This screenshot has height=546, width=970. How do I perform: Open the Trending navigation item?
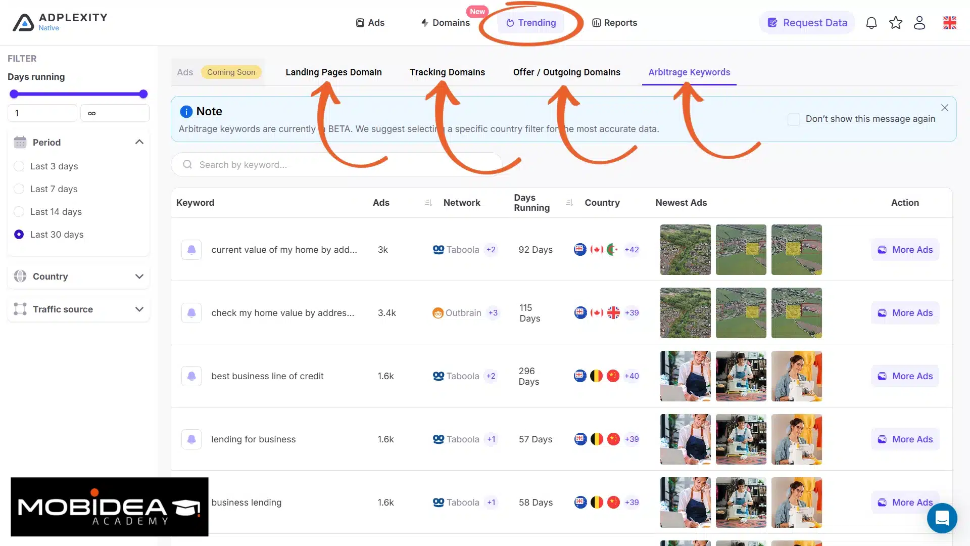click(x=530, y=23)
